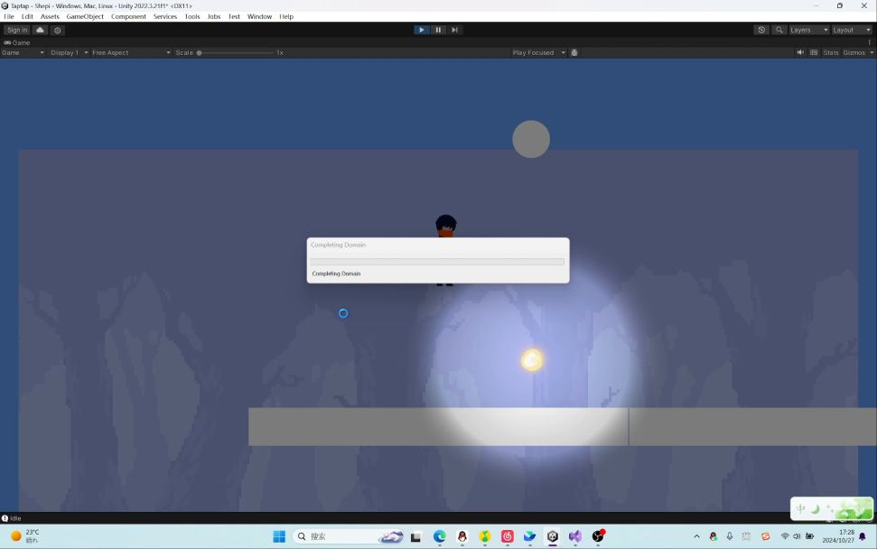Open the GameObject menu

tap(85, 16)
